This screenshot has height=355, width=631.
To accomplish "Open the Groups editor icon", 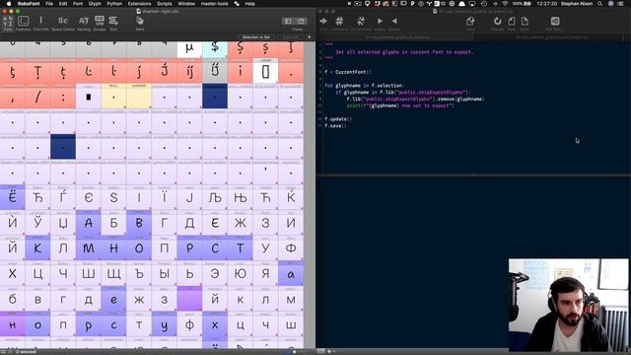I will [x=100, y=23].
